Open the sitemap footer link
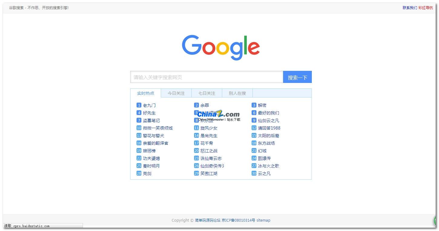Image resolution: width=439 pixels, height=231 pixels. tap(263, 220)
